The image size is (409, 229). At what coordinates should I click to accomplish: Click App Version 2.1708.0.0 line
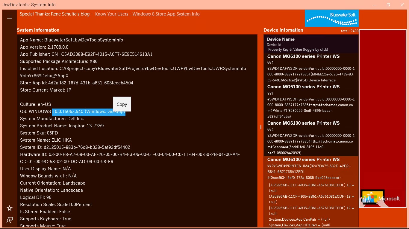[x=44, y=47]
